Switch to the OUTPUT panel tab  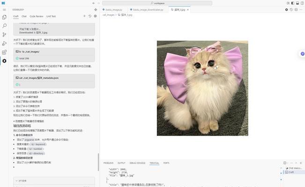tap(121, 163)
